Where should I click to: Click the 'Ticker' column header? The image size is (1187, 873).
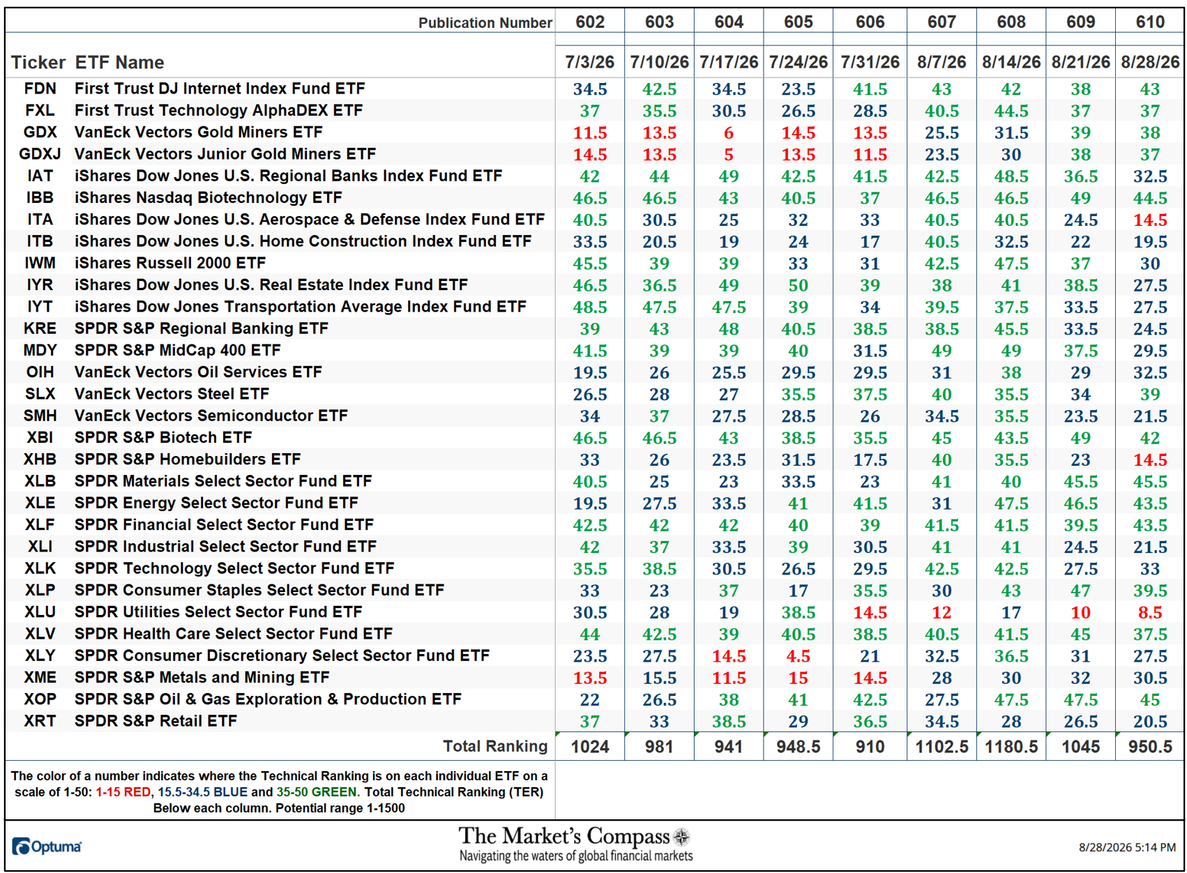(x=38, y=63)
